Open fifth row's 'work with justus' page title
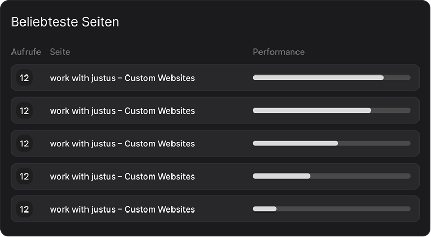Screen dimensions: 431x237 tap(122, 209)
